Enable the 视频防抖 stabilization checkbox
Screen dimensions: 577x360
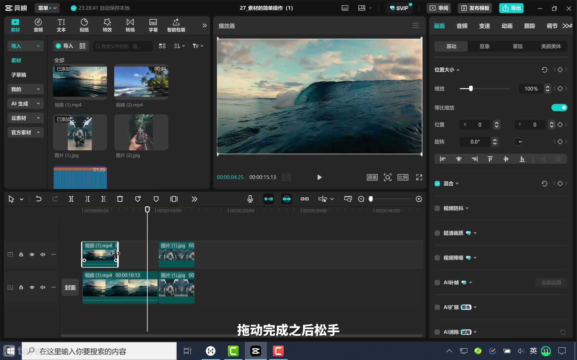(x=437, y=208)
